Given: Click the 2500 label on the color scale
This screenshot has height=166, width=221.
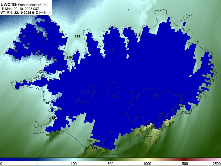Looking at the screenshot, I should pyautogui.click(x=217, y=164).
